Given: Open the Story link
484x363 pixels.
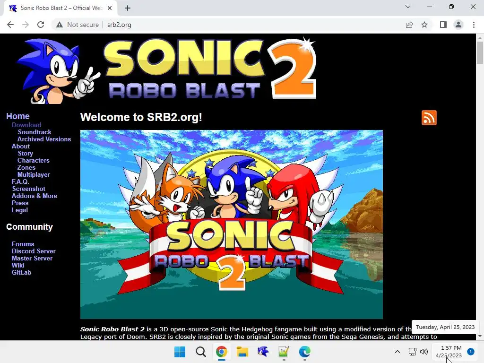Looking at the screenshot, I should [26, 153].
